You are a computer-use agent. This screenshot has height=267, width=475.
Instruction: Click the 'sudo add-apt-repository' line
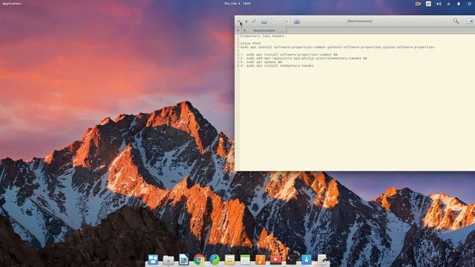pos(304,59)
